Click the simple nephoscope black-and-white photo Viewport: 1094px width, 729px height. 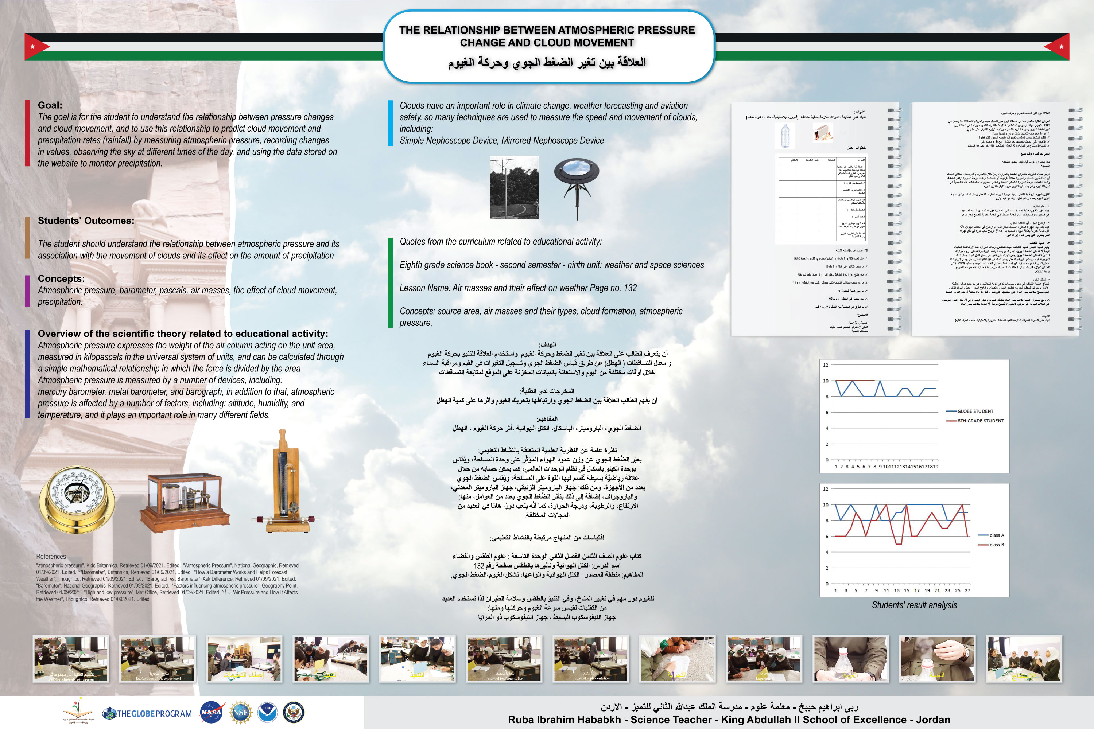515,187
